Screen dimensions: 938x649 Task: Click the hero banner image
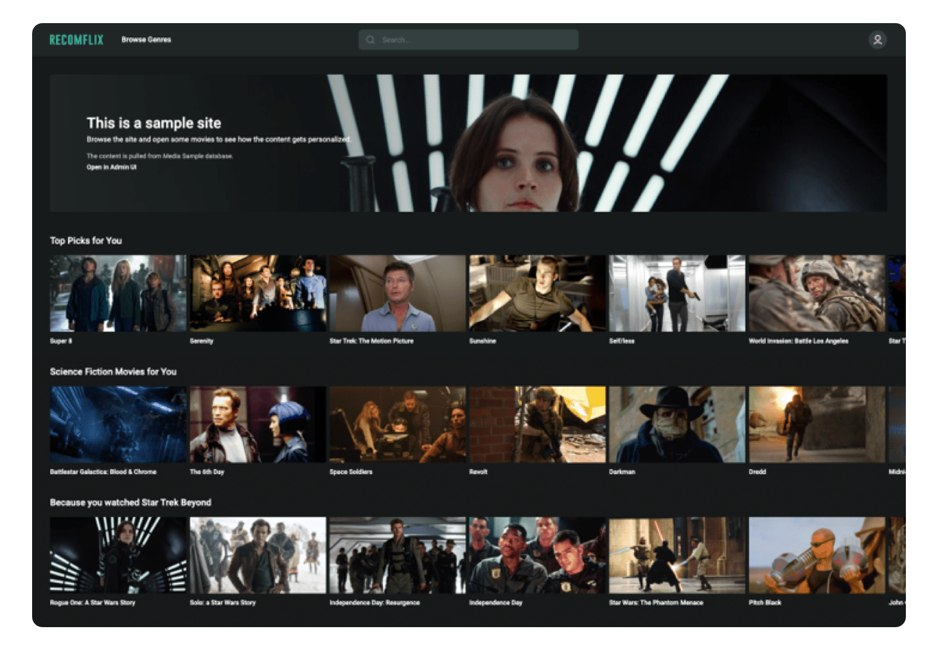click(x=468, y=143)
